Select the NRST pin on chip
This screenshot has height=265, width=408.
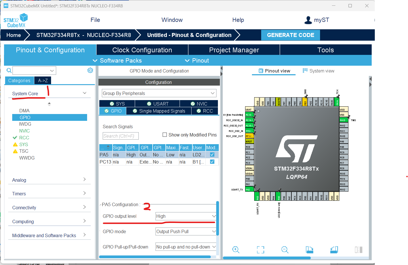pyautogui.click(x=249, y=141)
